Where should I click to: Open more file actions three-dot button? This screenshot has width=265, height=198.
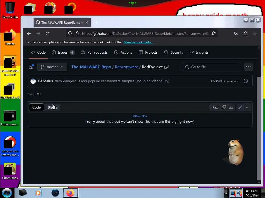tap(248, 67)
